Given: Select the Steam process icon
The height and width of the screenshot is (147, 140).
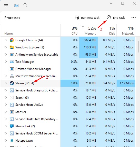Looking at the screenshot, I should (12, 83).
